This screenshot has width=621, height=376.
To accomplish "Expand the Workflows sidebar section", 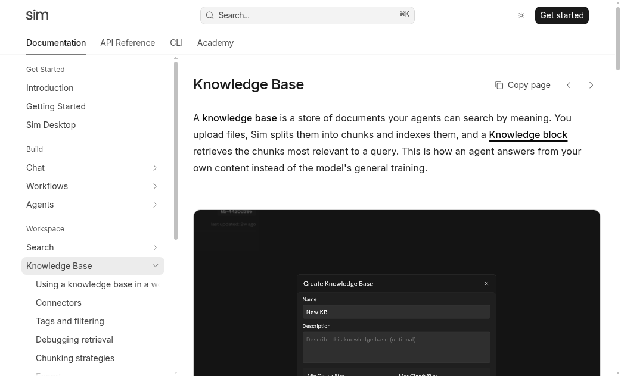I will pos(155,186).
